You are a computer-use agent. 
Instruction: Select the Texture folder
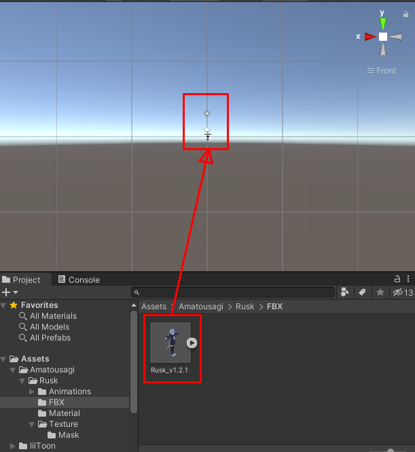tap(58, 424)
